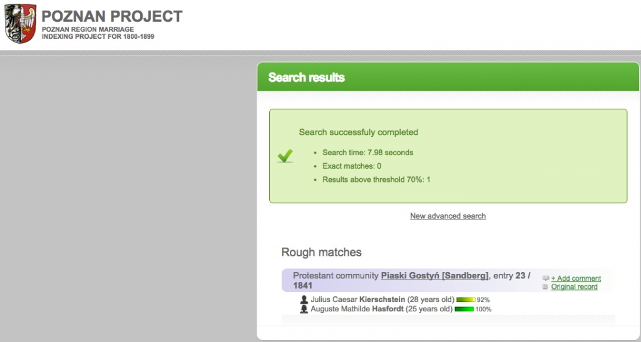Click the Search results panel header
Viewport: 641px width, 342px height.
pyautogui.click(x=448, y=77)
